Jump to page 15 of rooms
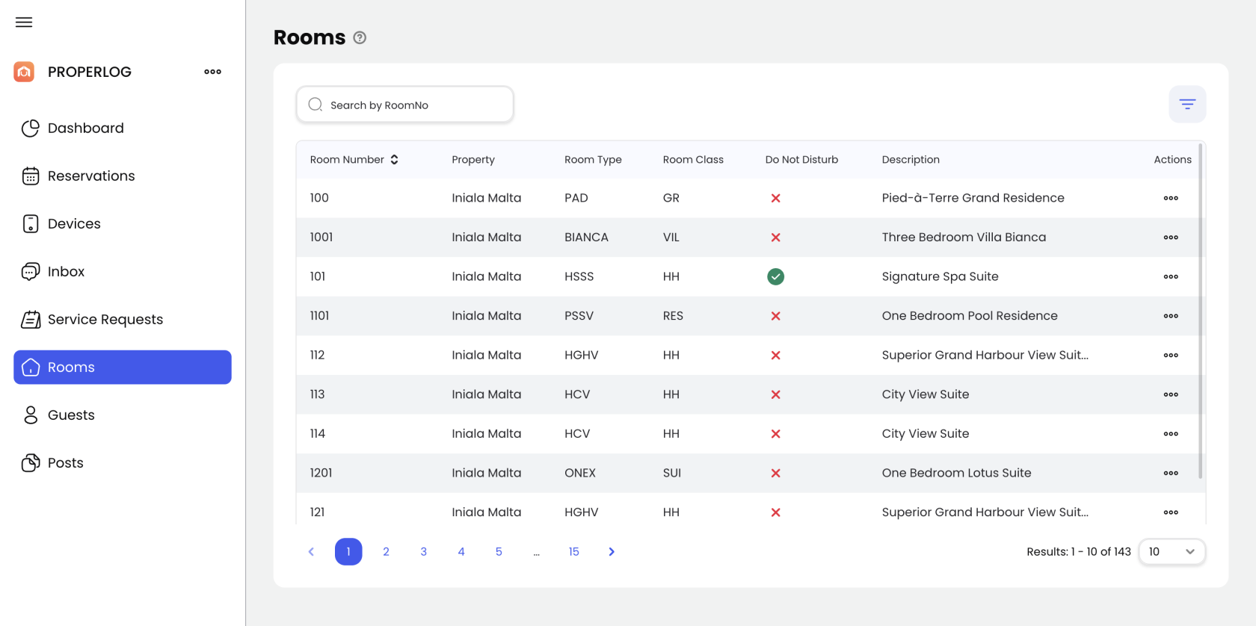This screenshot has width=1256, height=626. pos(573,552)
